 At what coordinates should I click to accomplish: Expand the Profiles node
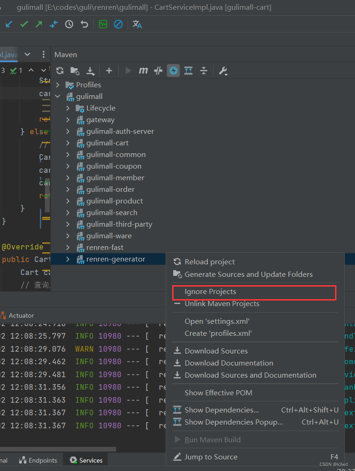point(58,85)
